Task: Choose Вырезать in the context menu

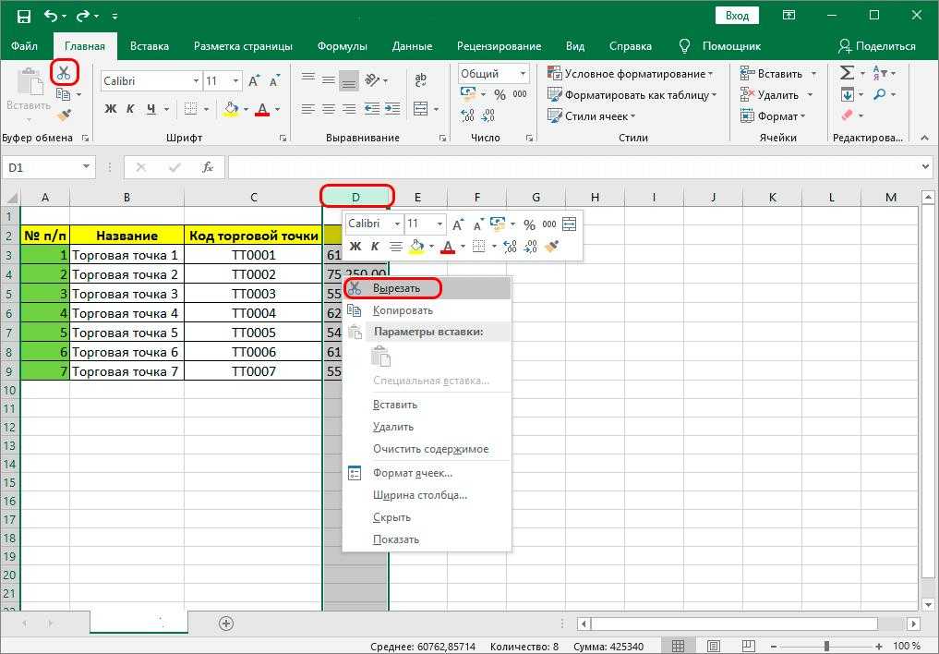Action: (x=396, y=288)
